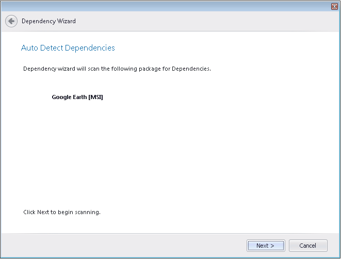Click the Dependency Wizard title text

coord(48,21)
